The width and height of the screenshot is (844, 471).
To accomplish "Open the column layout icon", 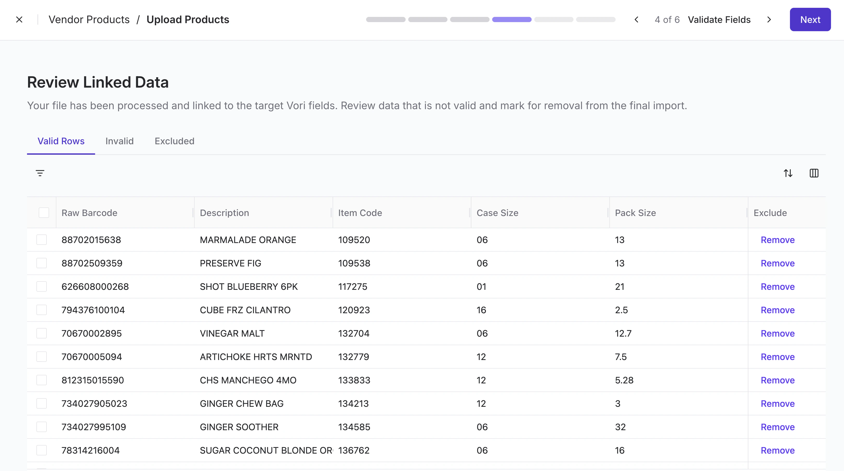I will [814, 173].
